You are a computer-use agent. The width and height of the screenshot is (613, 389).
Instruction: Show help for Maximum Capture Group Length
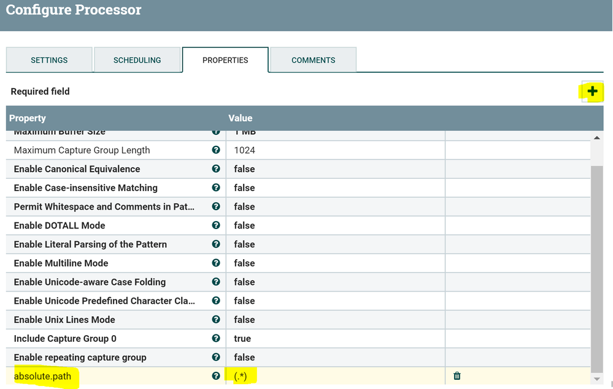(x=216, y=150)
